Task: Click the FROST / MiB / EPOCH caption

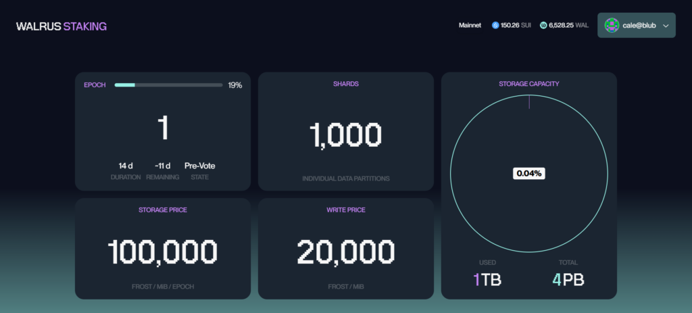Action: coord(163,287)
